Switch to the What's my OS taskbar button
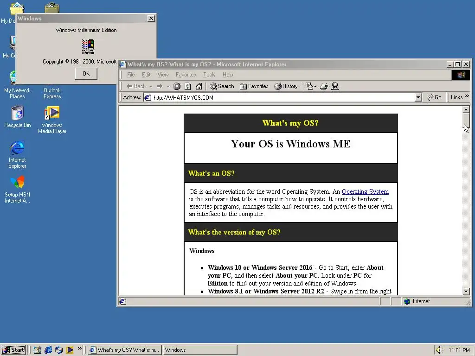Screen dimensions: 475x356 point(125,350)
